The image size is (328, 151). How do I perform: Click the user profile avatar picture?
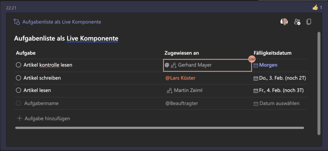284,21
